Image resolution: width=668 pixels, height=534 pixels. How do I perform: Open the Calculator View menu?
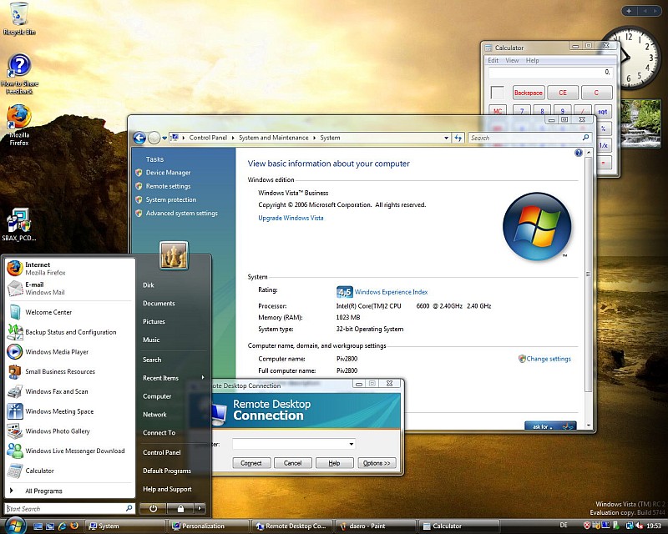point(512,60)
